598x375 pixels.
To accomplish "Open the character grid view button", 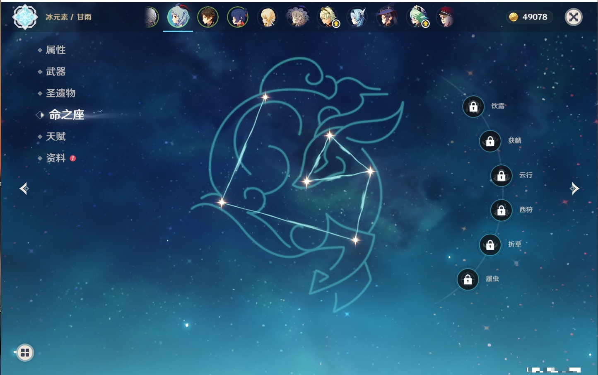I will [x=25, y=353].
